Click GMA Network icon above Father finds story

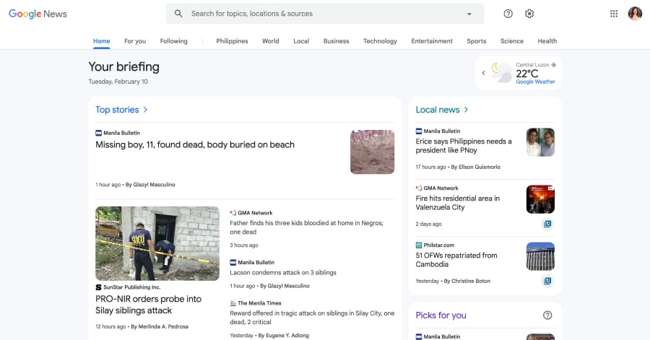tap(233, 213)
